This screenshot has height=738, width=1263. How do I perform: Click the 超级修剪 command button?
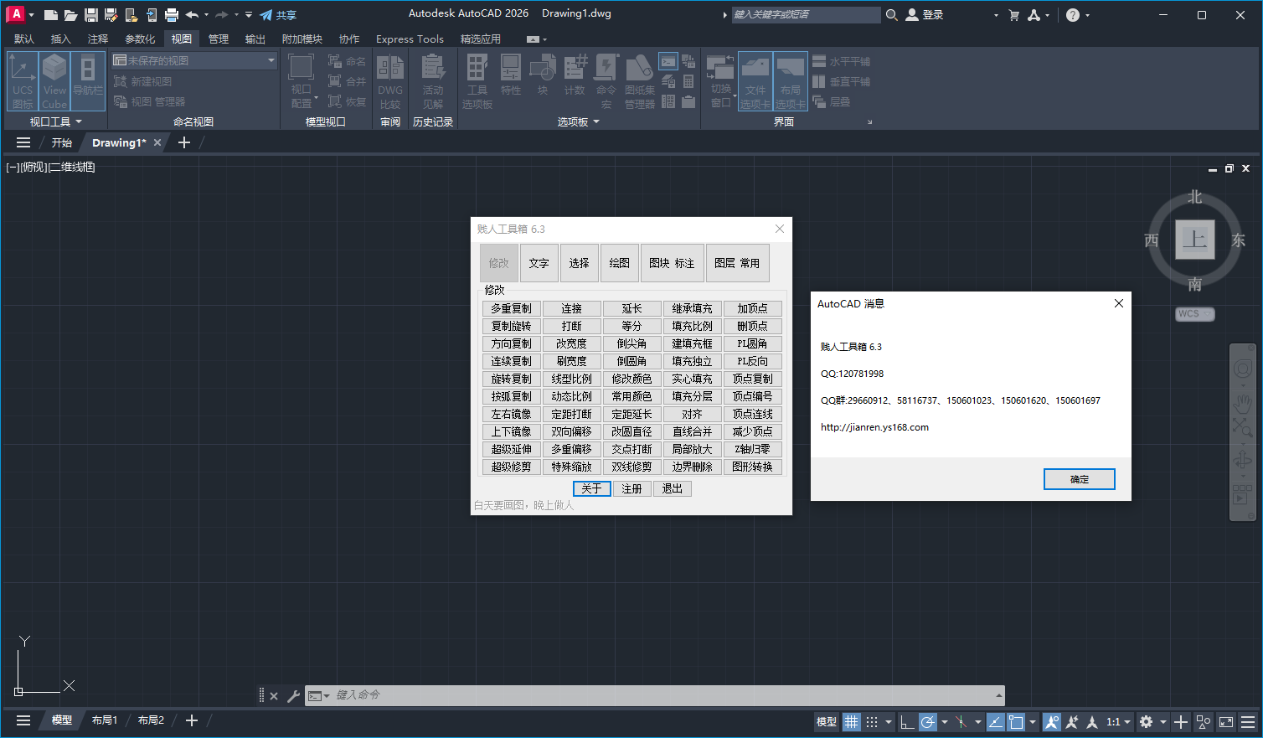511,467
